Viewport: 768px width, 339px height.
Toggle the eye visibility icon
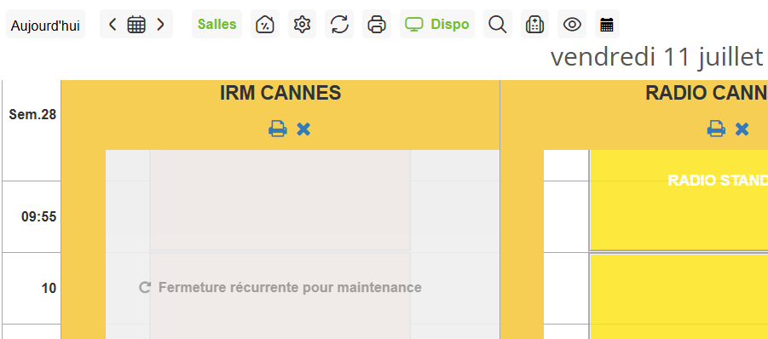click(572, 24)
